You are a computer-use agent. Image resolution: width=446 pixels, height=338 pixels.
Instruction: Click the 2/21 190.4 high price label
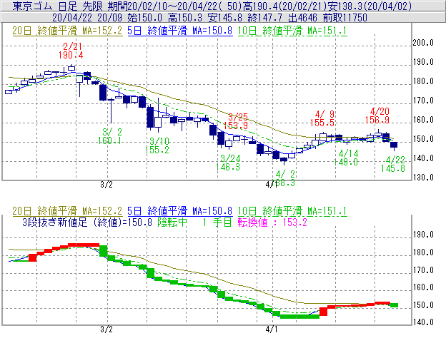tap(71, 51)
